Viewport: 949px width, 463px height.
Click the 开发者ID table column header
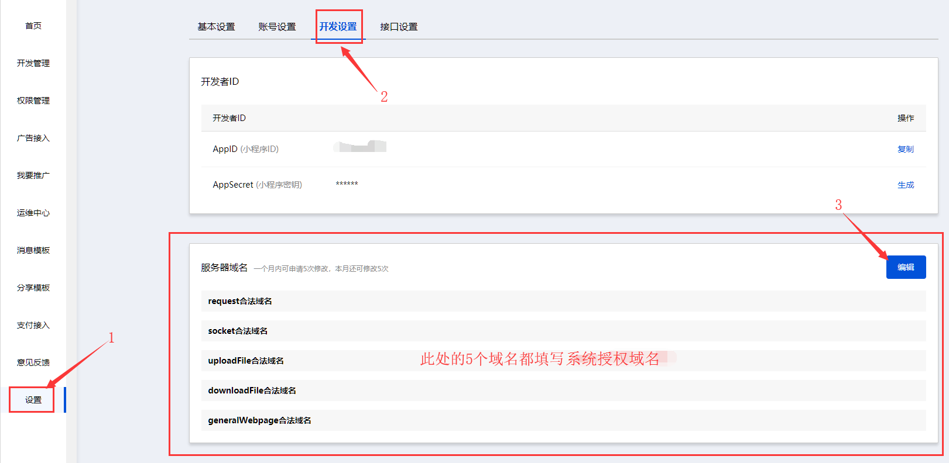pyautogui.click(x=229, y=118)
